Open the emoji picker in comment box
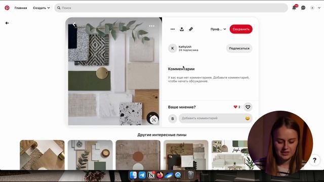This screenshot has width=324, height=182. 248,118
